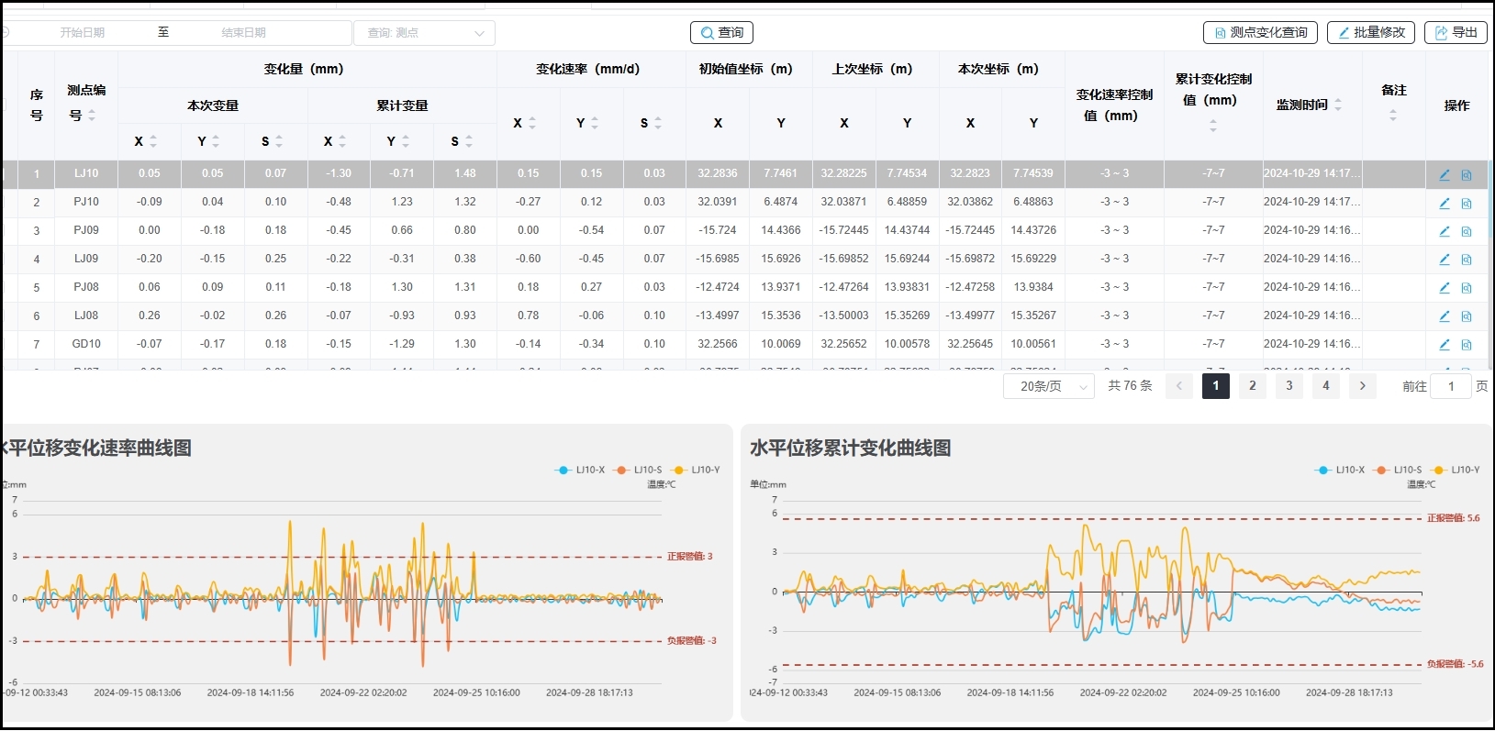
Task: Click the document icon in the LJ09 row
Action: point(1466,260)
